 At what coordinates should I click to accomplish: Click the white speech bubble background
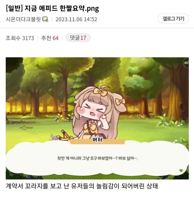coord(97,158)
